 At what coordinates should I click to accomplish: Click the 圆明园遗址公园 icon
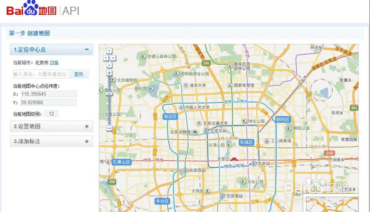coord(177,74)
